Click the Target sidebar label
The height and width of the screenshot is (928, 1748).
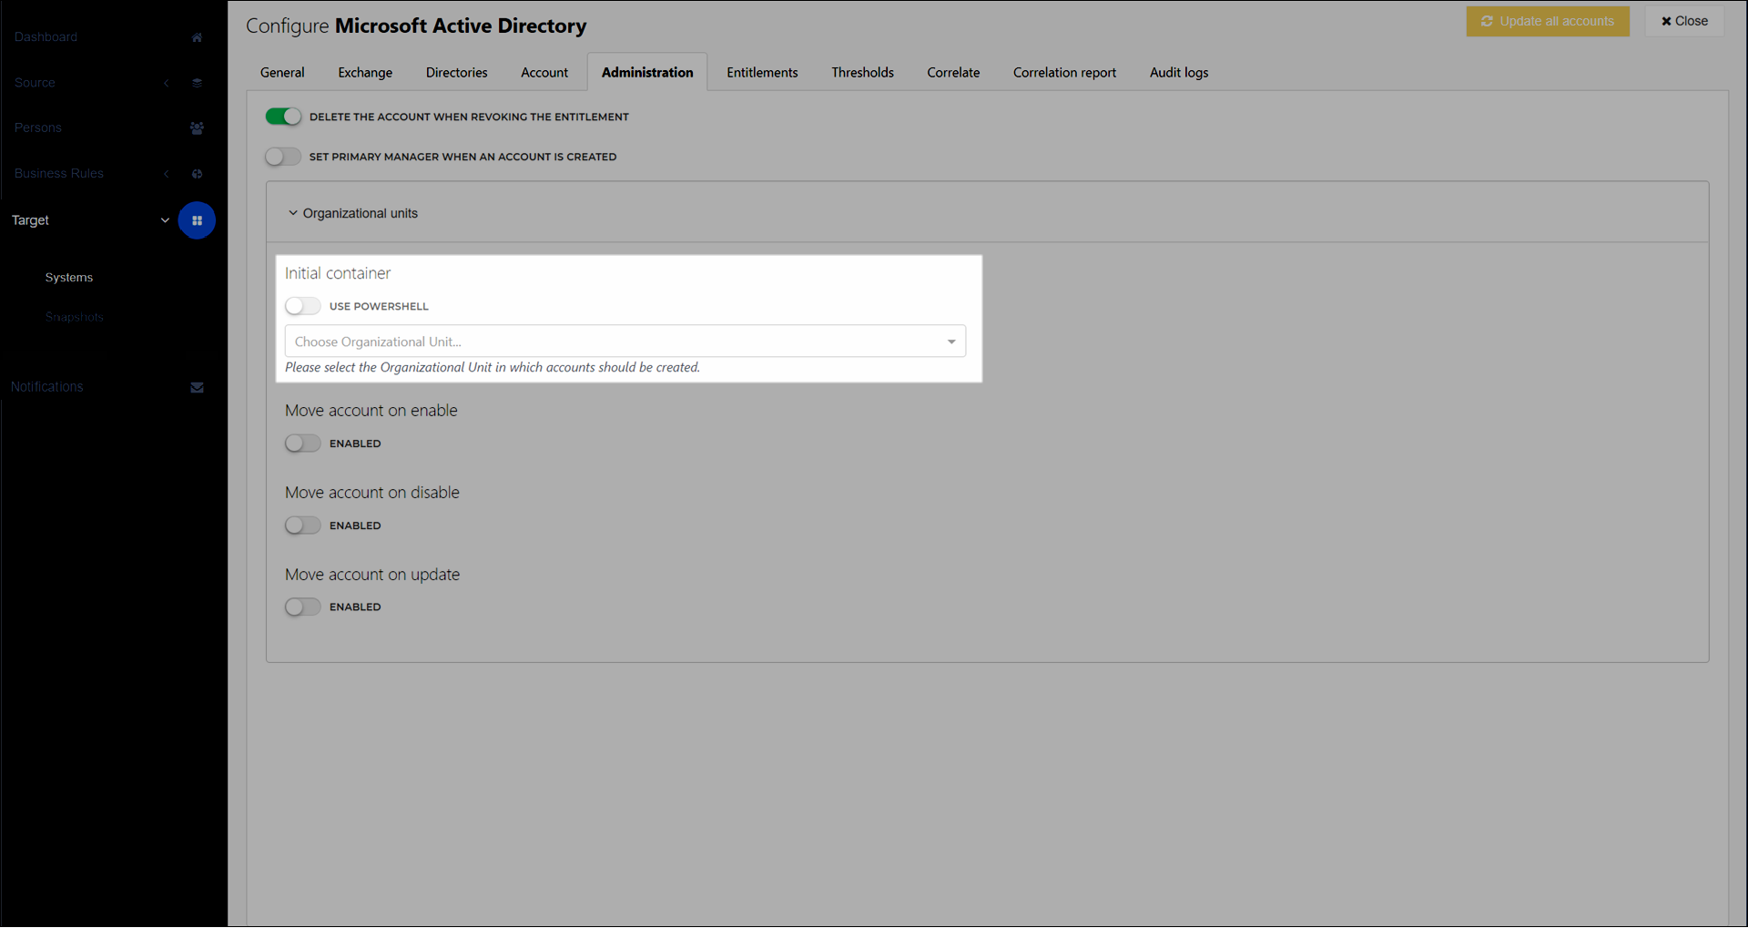coord(30,220)
